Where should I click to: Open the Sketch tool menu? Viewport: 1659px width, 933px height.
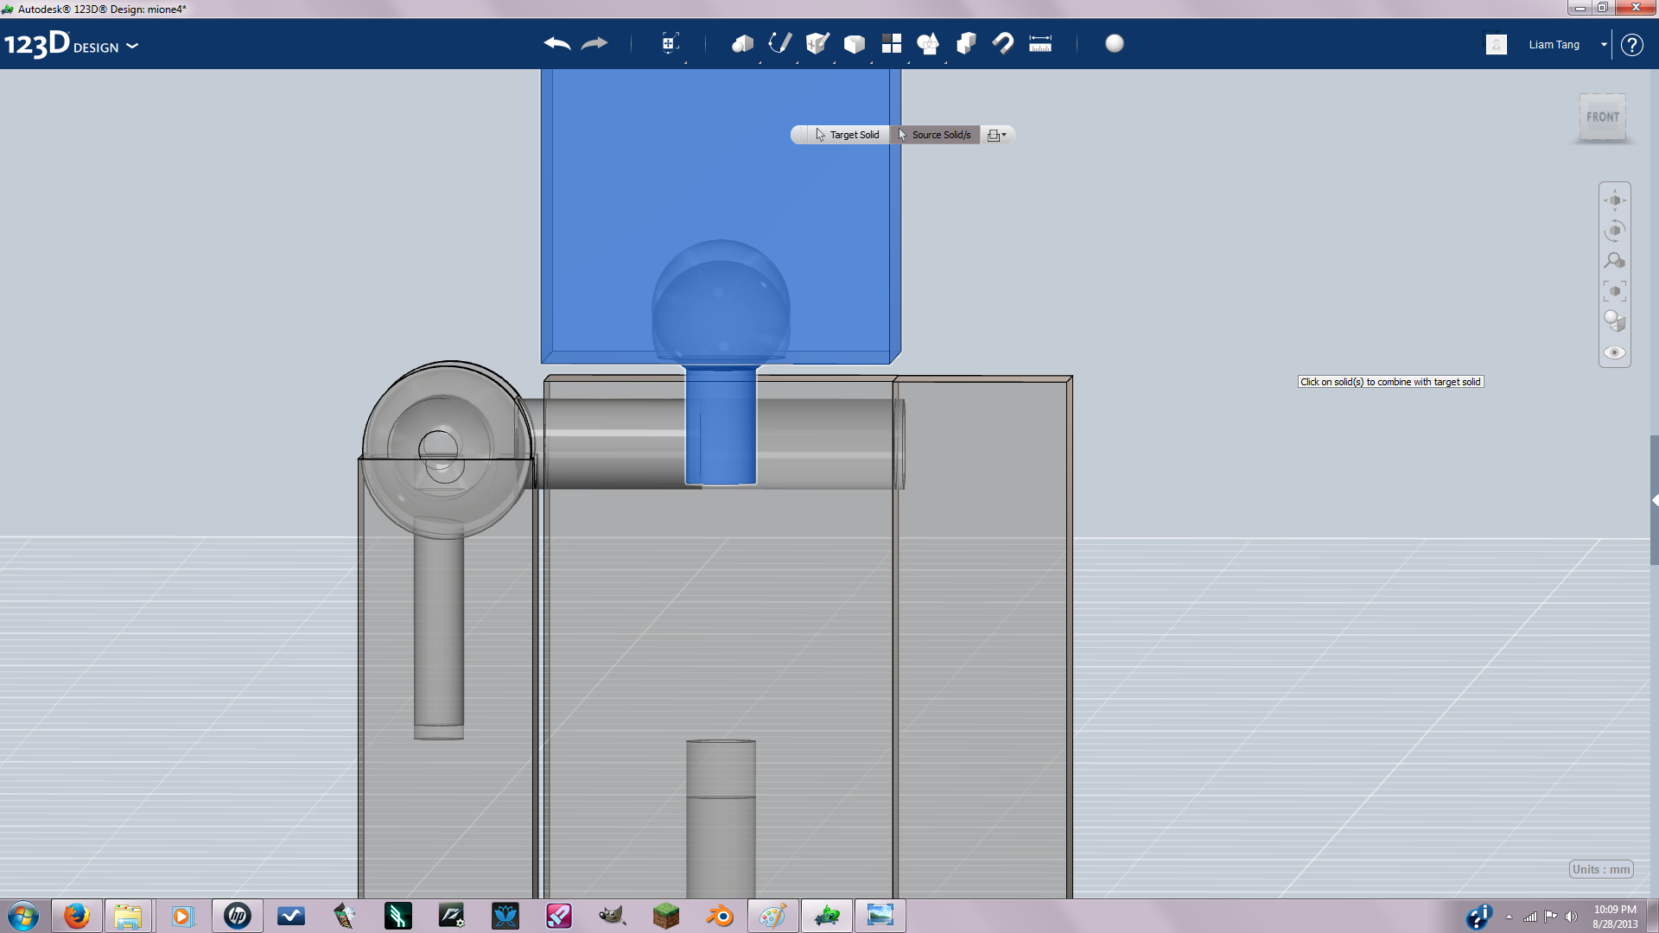tap(779, 43)
